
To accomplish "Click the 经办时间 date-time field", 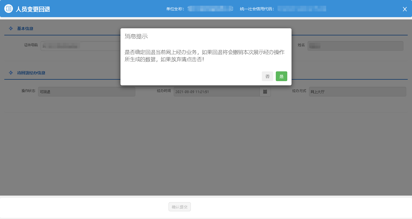I will coord(216,92).
